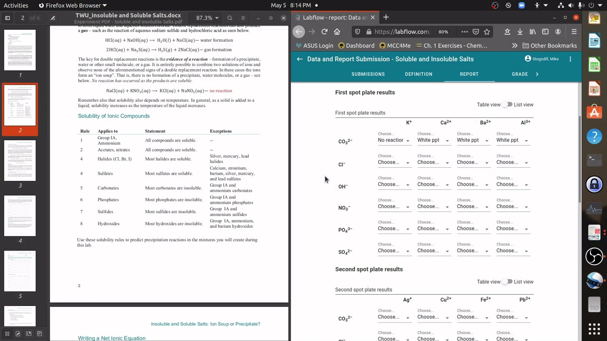This screenshot has height=341, width=607.
Task: Click Stogsdill, Mike user account
Action: [x=542, y=59]
